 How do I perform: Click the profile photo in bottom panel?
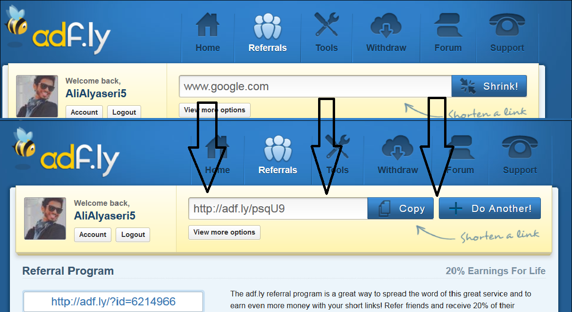pos(45,219)
